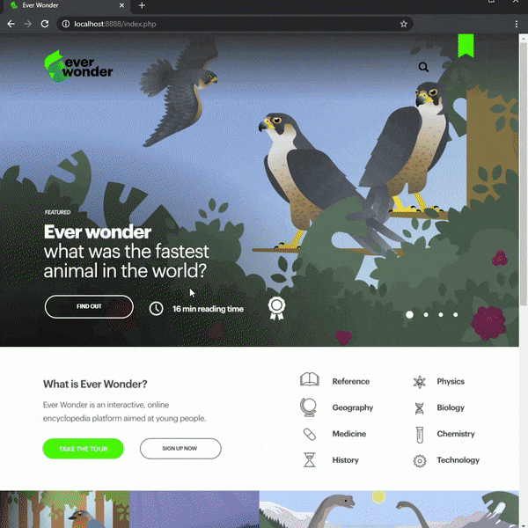Click the Medicine pill icon
The image size is (528, 528).
tap(309, 434)
